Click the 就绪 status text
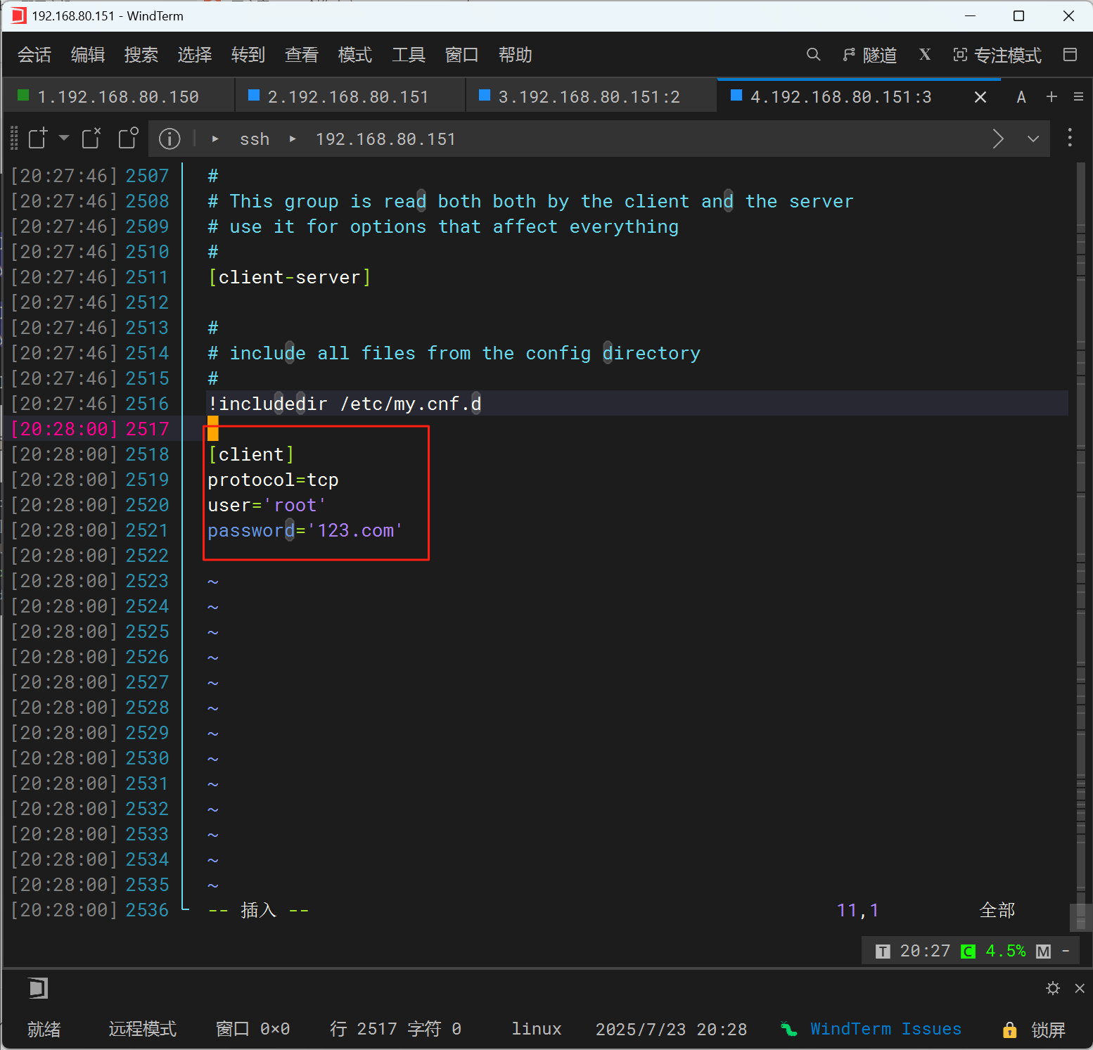Image resolution: width=1093 pixels, height=1050 pixels. (x=44, y=1029)
